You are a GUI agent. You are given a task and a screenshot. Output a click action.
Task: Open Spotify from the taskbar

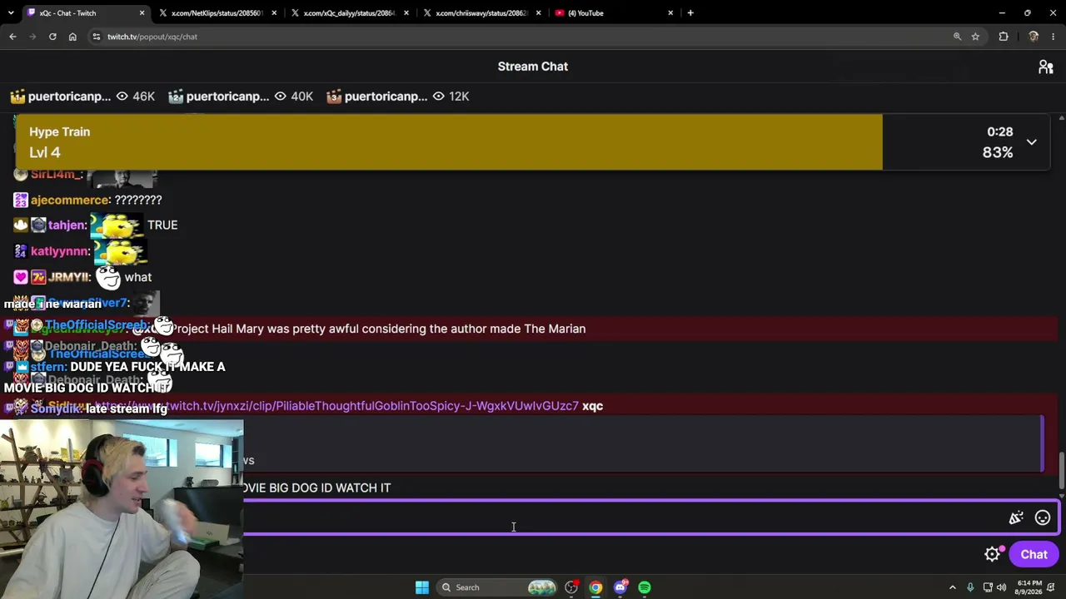click(x=645, y=587)
